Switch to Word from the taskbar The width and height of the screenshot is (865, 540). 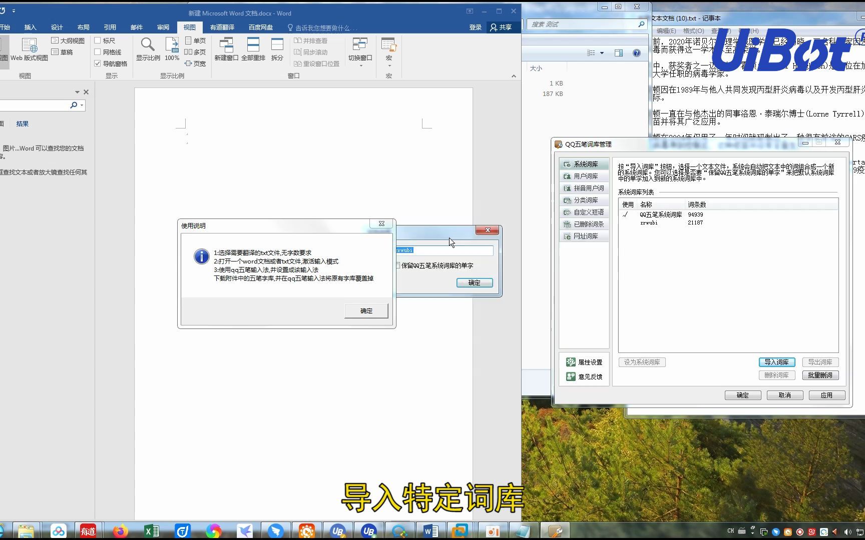430,531
